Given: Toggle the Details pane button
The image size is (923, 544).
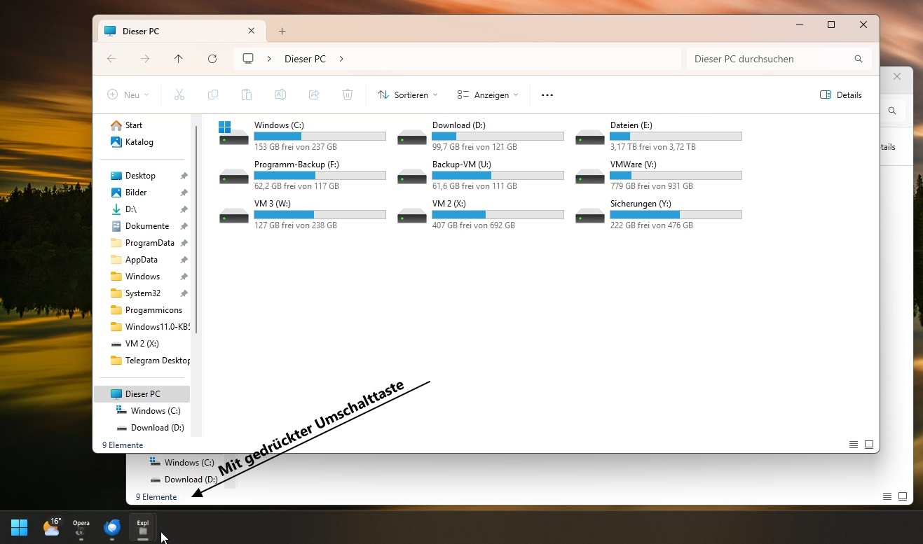Looking at the screenshot, I should click(x=841, y=95).
